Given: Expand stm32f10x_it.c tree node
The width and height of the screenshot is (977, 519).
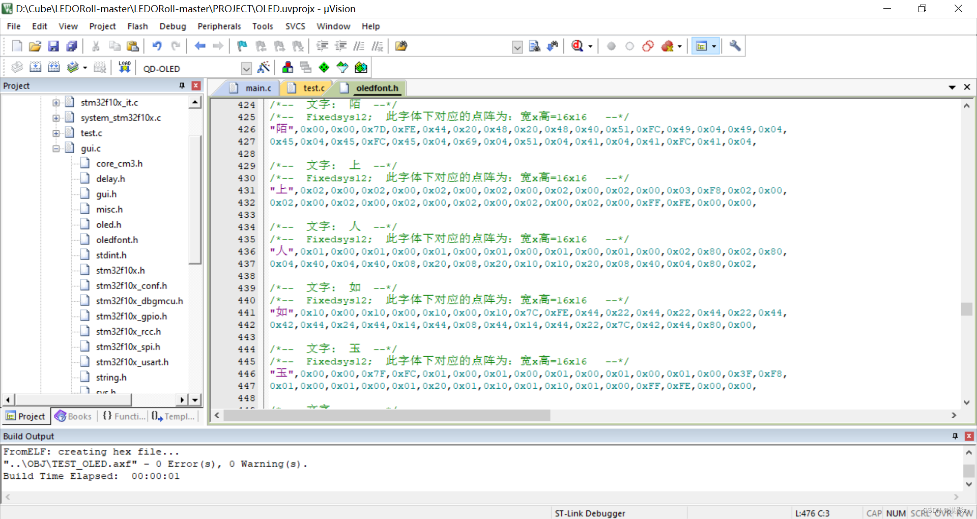Looking at the screenshot, I should [56, 103].
